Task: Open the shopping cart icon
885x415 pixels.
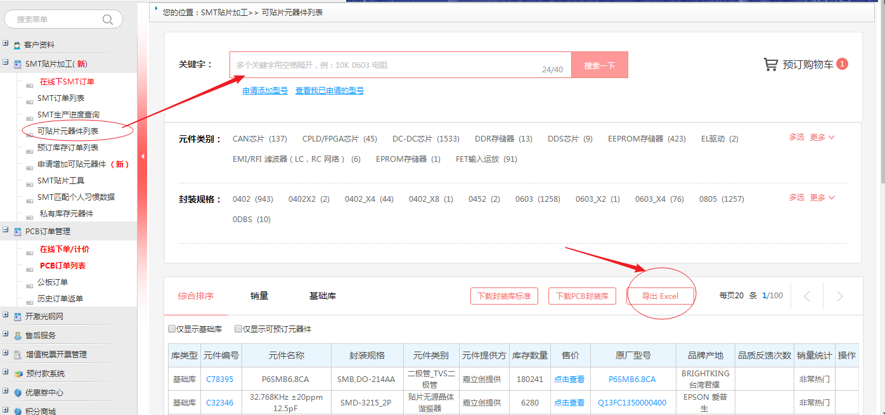Action: (771, 64)
